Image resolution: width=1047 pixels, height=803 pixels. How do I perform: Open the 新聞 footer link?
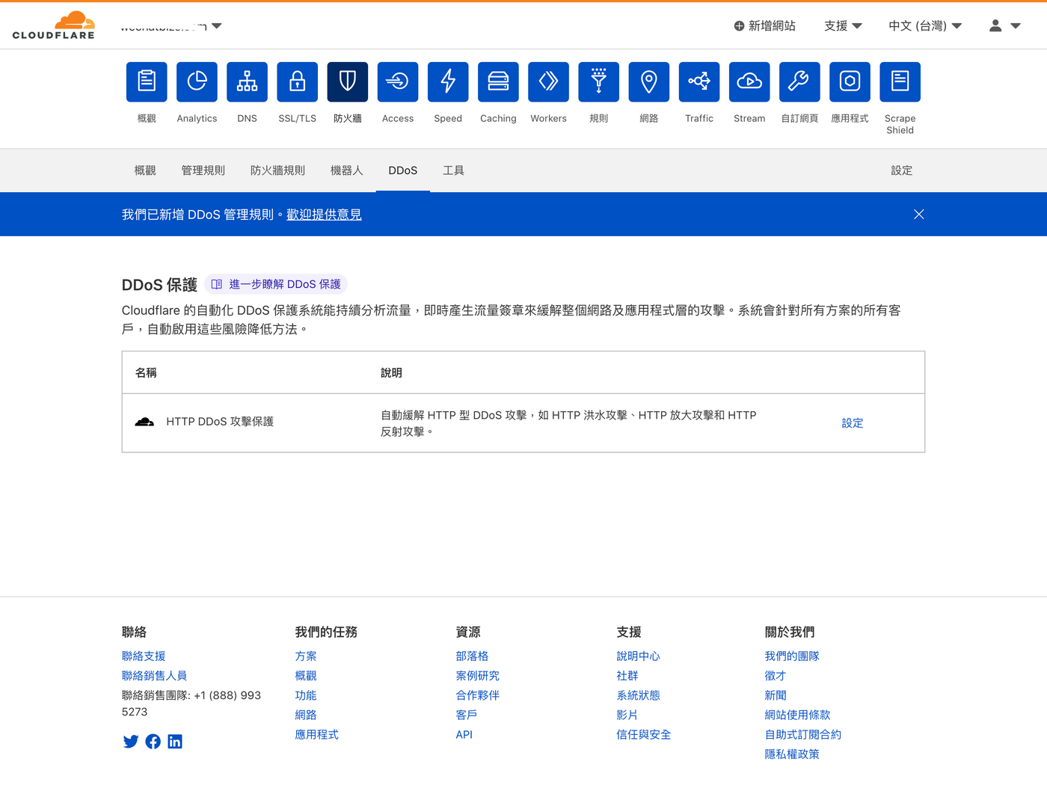coord(776,695)
